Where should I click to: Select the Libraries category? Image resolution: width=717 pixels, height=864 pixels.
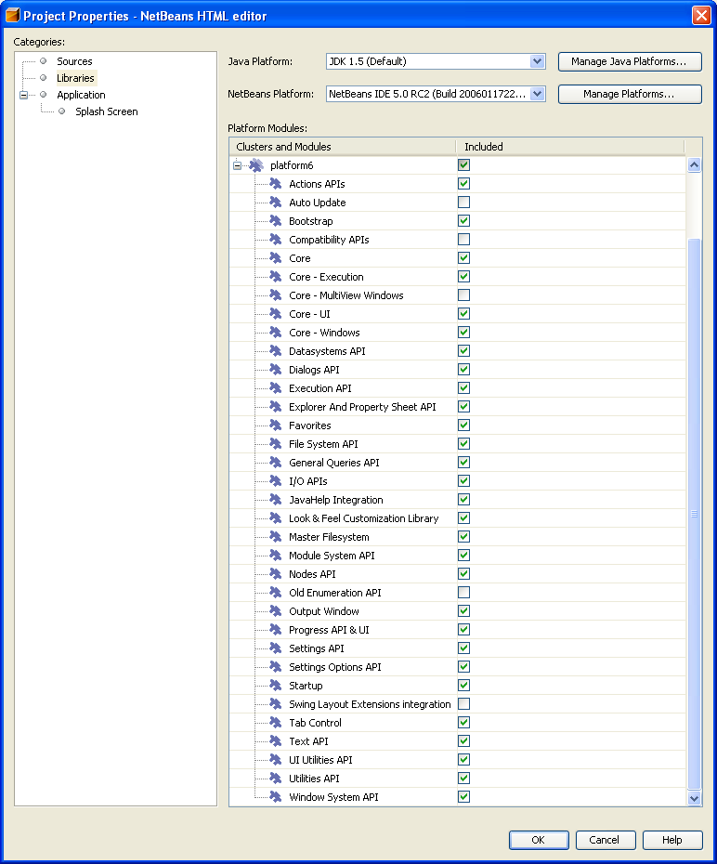(x=75, y=78)
